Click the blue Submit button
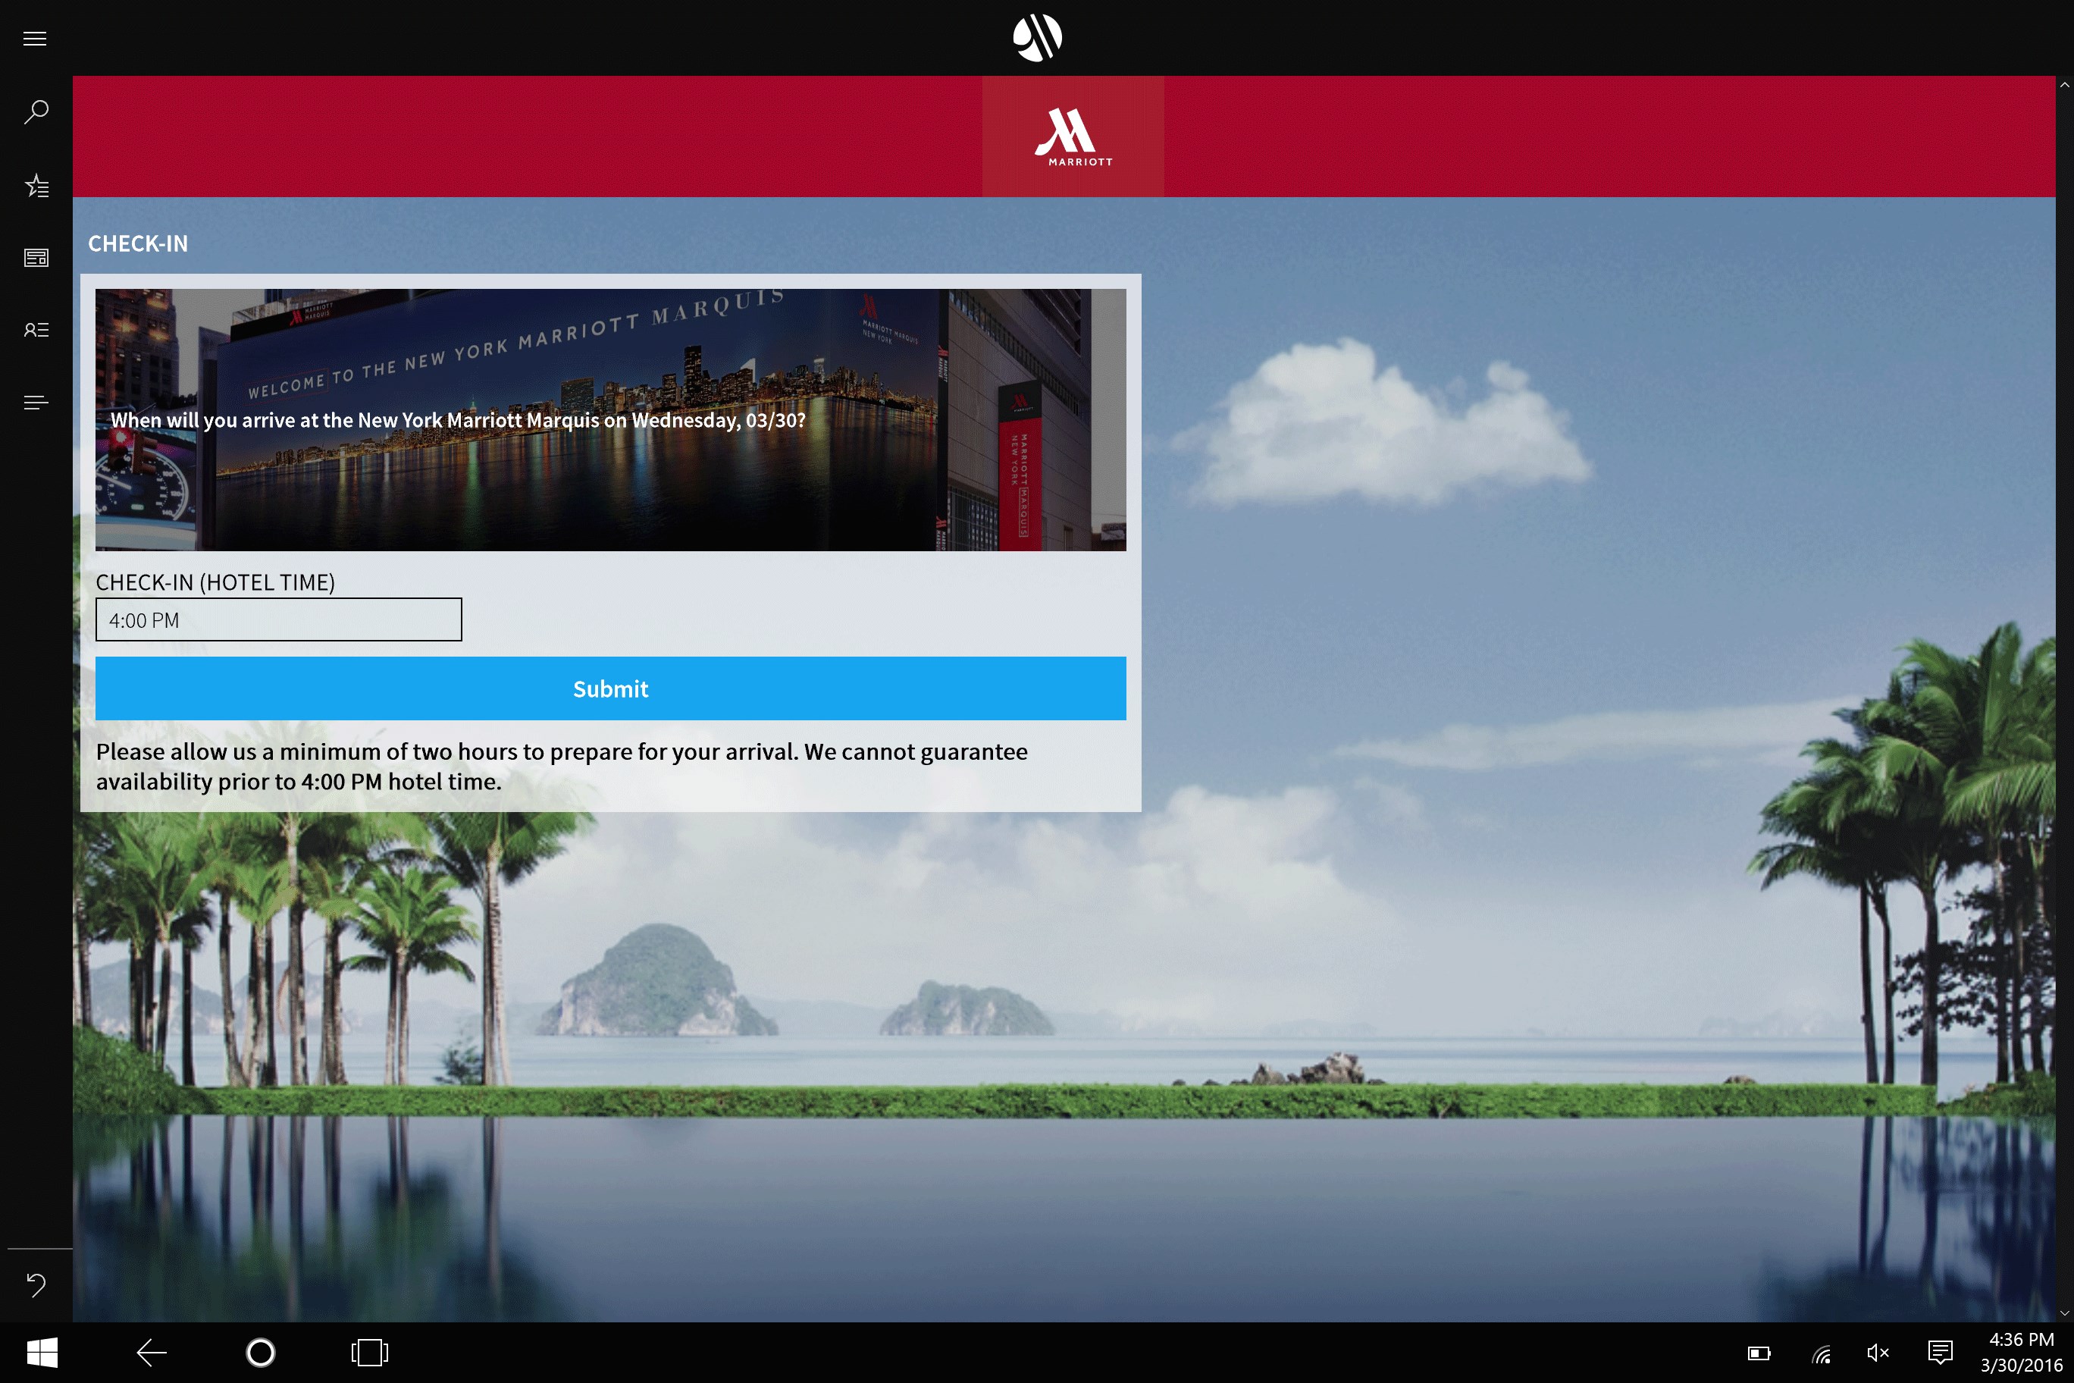Viewport: 2074px width, 1383px height. 610,689
